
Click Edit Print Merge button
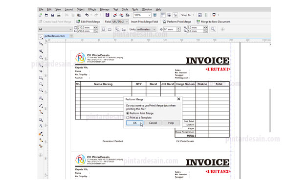click(x=88, y=22)
